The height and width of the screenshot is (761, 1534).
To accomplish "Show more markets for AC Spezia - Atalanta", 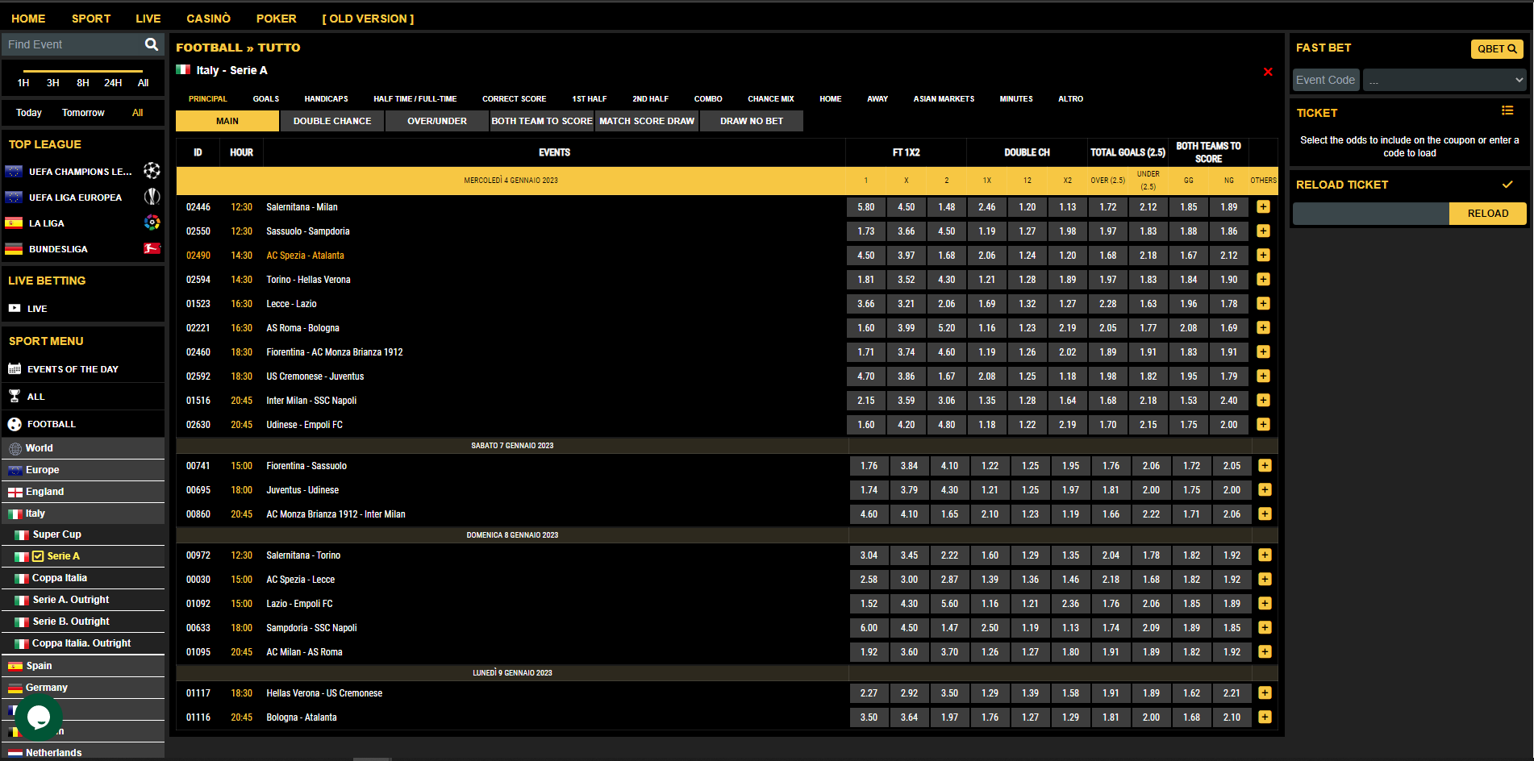I will click(1263, 255).
